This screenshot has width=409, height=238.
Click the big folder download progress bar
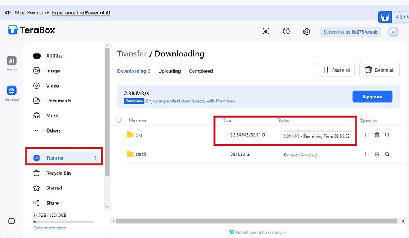317,131
